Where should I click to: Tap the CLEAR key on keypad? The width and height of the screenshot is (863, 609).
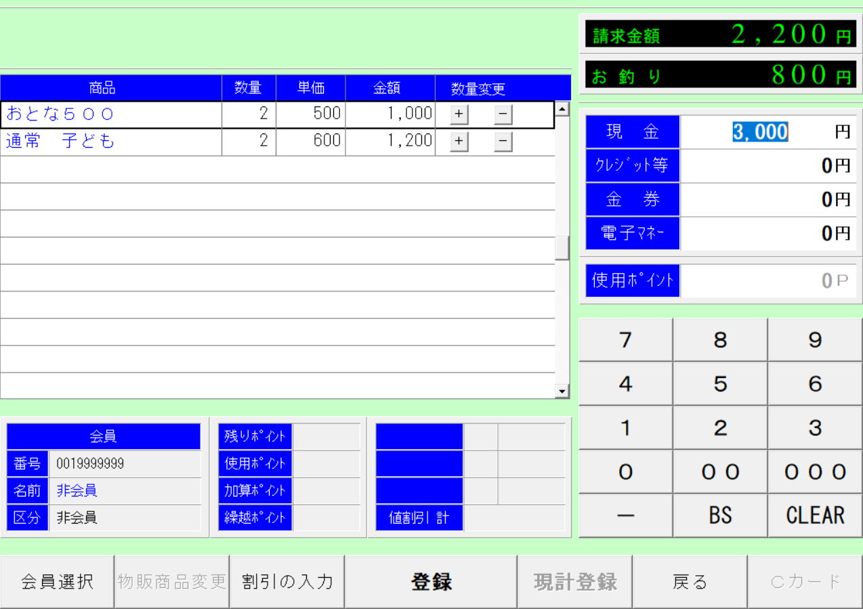point(815,516)
